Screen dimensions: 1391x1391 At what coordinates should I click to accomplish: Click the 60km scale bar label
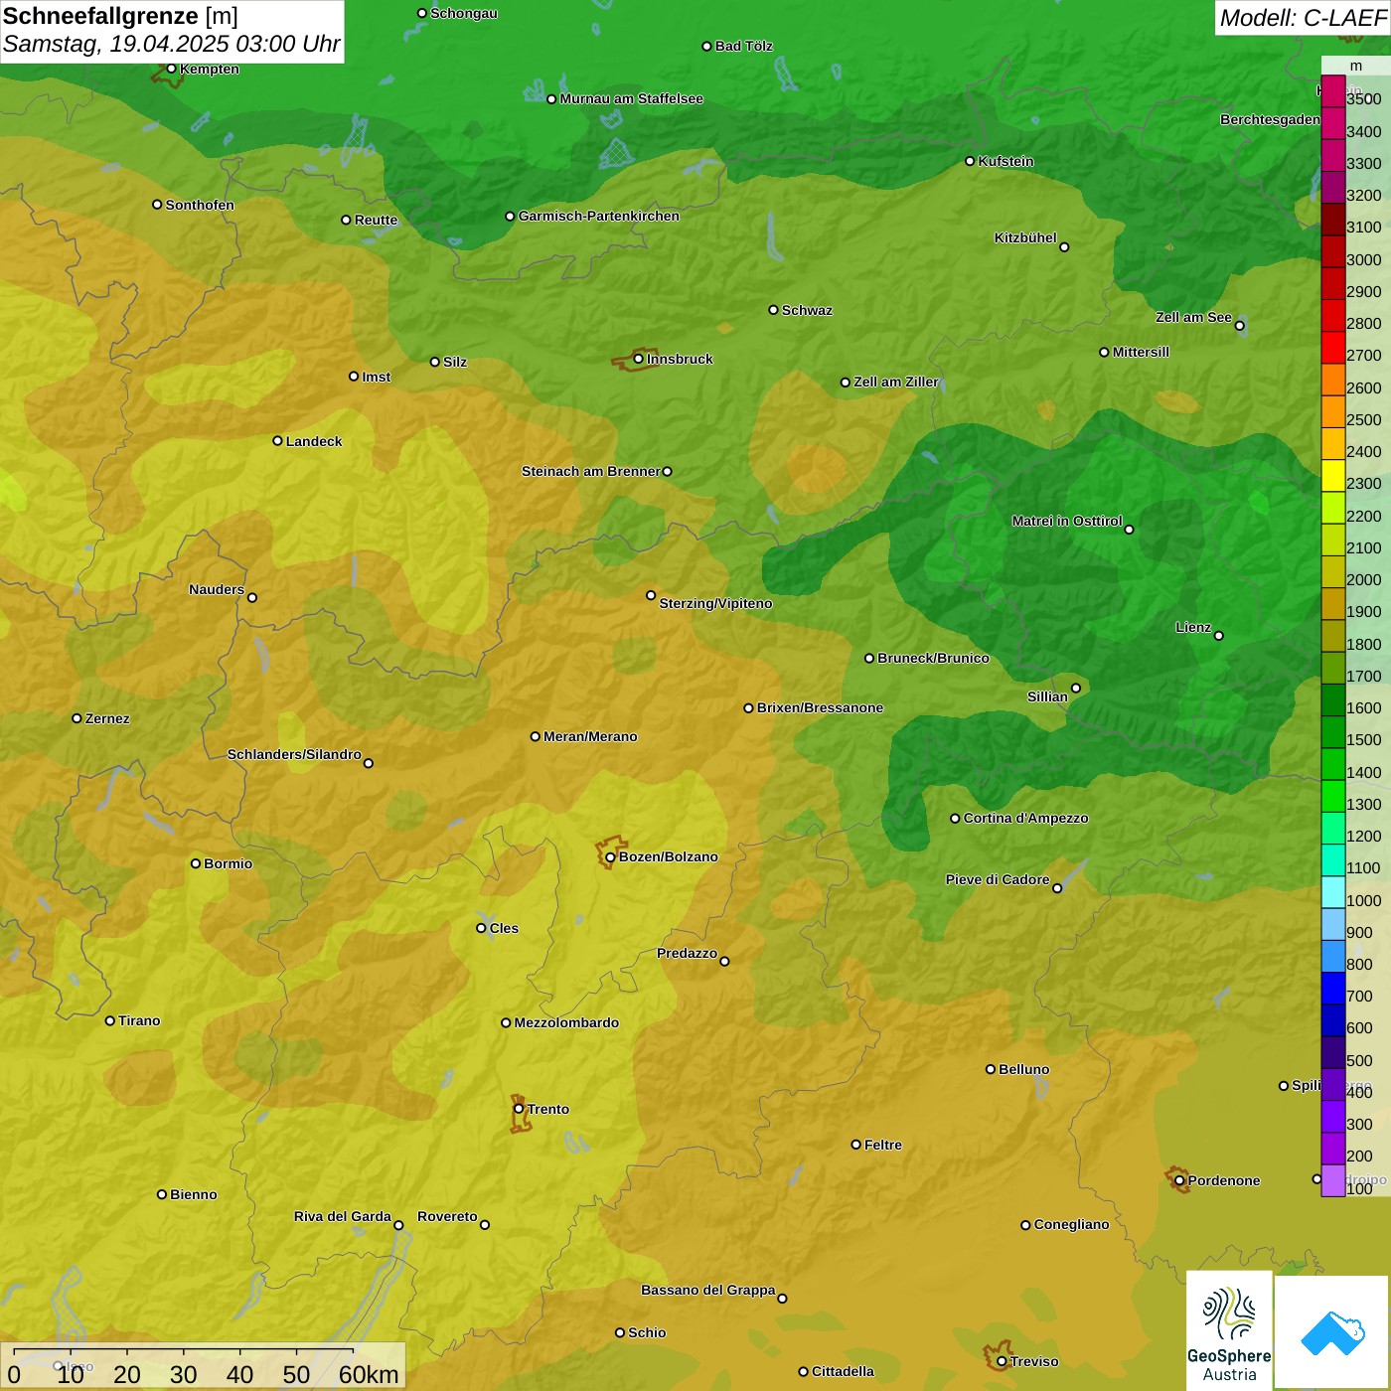[x=369, y=1374]
